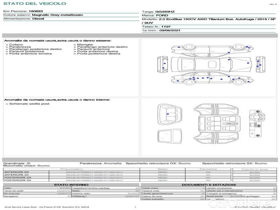Click the Telaio N. value 1107
This screenshot has height=210, width=280.
pyautogui.click(x=166, y=27)
